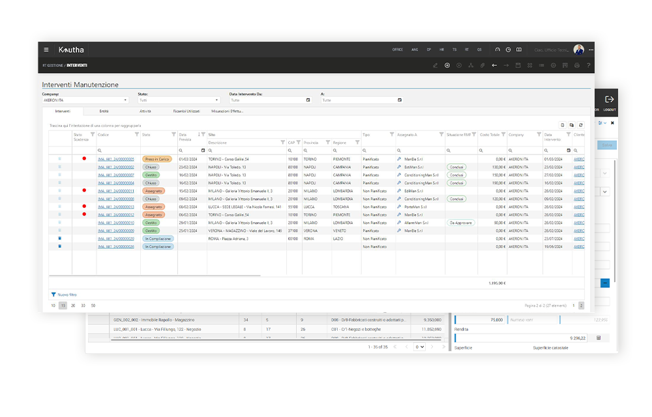Select the OFFICE module in top menu
Screen dimensions: 652x417
pyautogui.click(x=398, y=50)
